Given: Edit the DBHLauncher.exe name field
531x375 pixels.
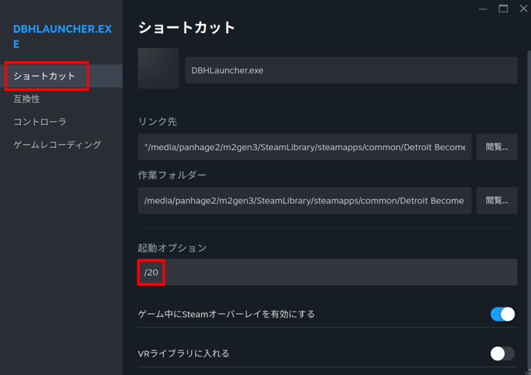Looking at the screenshot, I should tap(351, 70).
